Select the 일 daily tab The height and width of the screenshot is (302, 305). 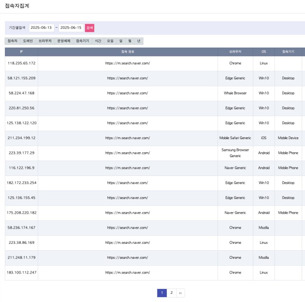(121, 41)
